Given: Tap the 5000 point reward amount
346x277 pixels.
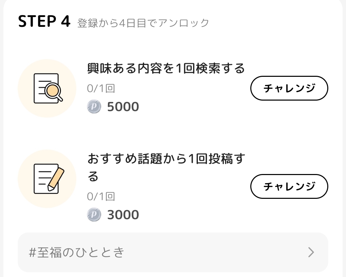Looking at the screenshot, I should pos(123,107).
